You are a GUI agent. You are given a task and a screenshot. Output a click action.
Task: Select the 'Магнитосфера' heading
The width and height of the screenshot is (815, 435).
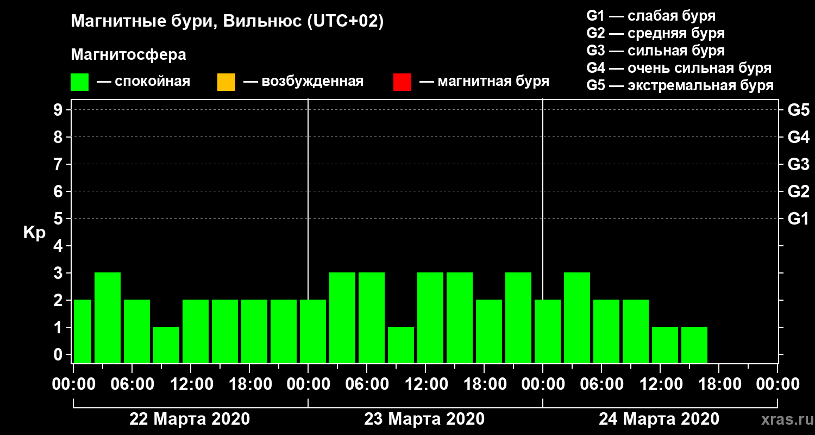pos(128,55)
